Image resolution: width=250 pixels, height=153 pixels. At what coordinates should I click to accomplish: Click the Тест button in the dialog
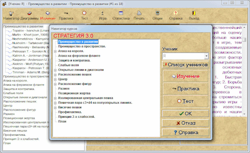point(186,101)
